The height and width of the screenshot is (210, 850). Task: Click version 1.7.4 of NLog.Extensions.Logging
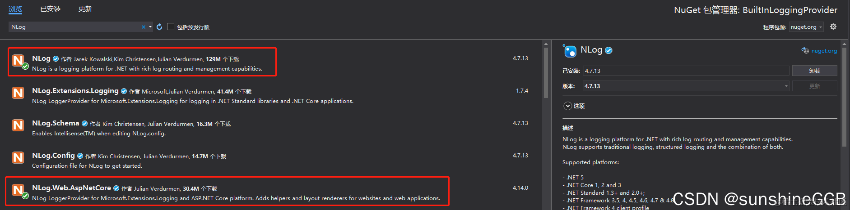pos(522,91)
